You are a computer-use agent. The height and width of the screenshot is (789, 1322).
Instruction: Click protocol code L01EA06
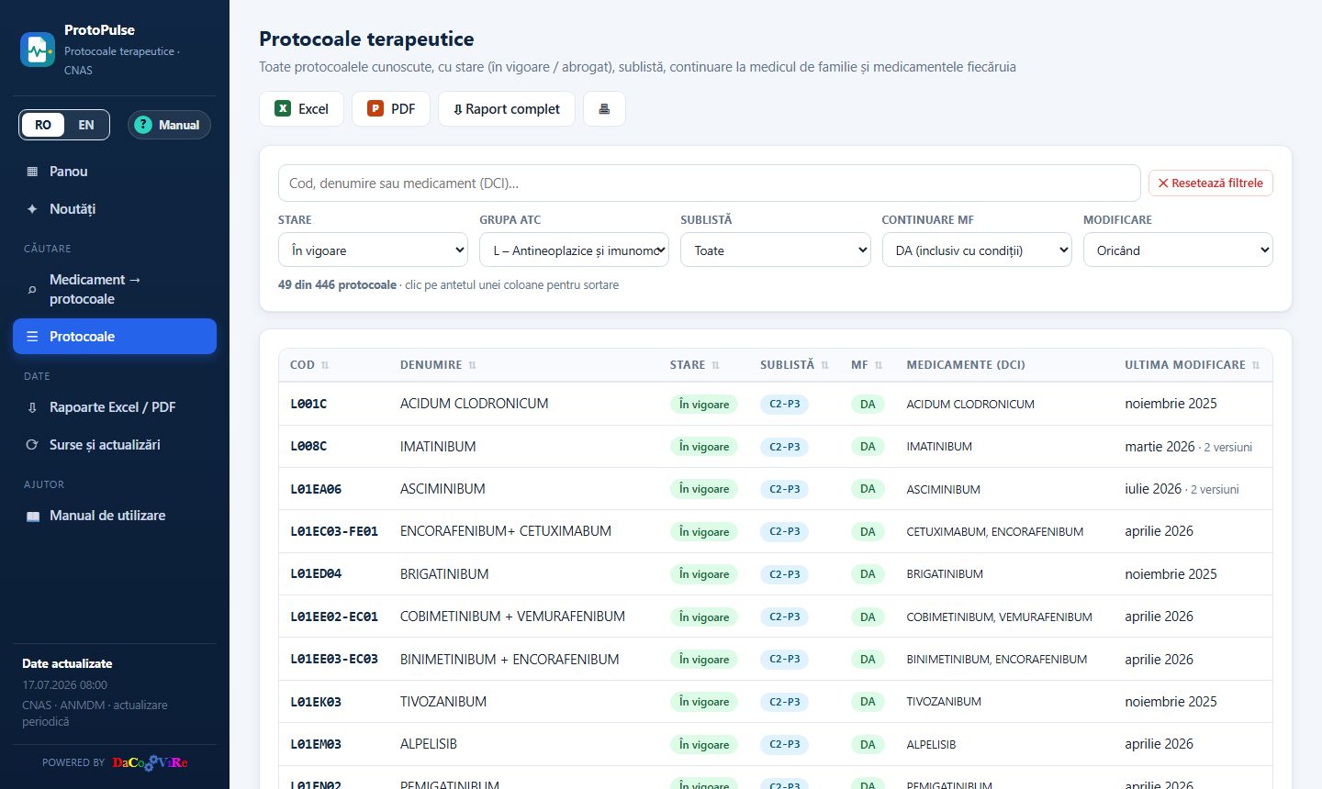click(x=316, y=489)
